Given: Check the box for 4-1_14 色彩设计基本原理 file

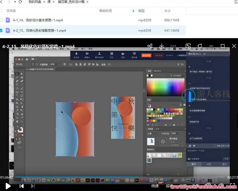Looking at the screenshot, I should [x=1, y=20].
